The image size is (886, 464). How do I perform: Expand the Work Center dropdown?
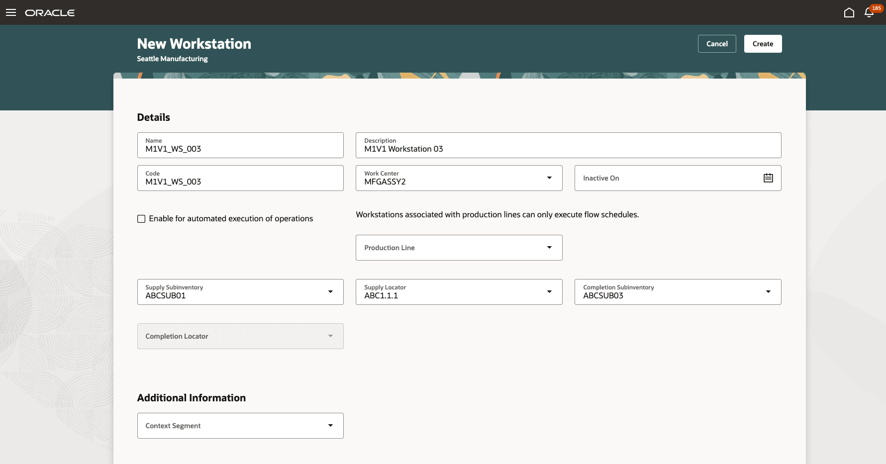(549, 178)
